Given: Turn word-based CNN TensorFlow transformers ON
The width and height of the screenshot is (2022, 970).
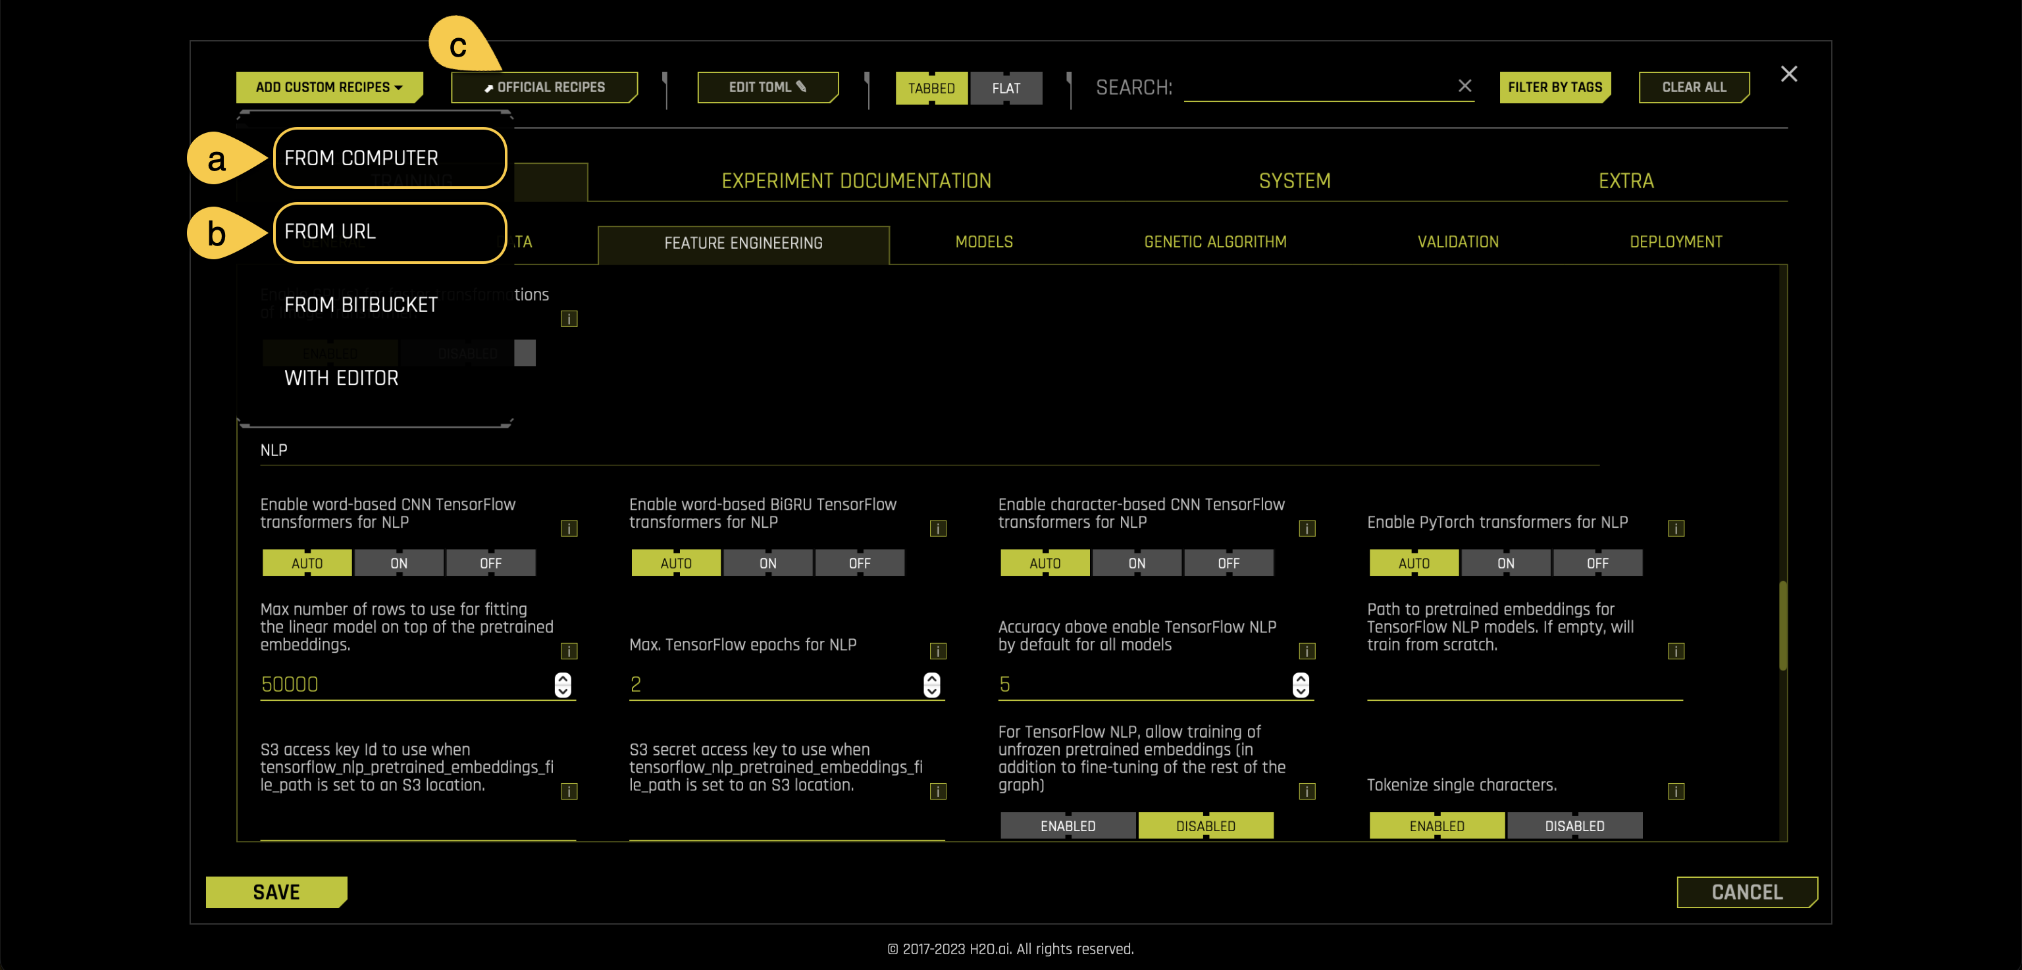Looking at the screenshot, I should [x=399, y=563].
